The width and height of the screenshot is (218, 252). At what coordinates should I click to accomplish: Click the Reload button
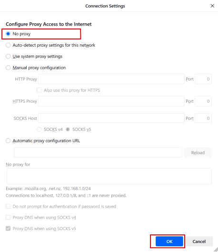coord(198,153)
